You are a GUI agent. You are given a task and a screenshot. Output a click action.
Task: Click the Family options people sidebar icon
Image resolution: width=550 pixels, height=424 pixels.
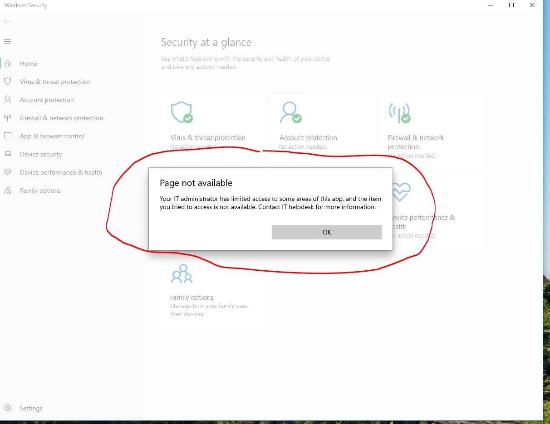pyautogui.click(x=8, y=190)
